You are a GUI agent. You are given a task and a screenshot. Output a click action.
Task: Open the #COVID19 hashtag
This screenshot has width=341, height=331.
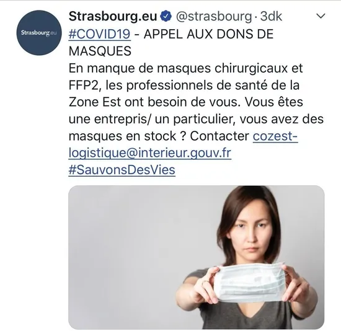point(100,34)
